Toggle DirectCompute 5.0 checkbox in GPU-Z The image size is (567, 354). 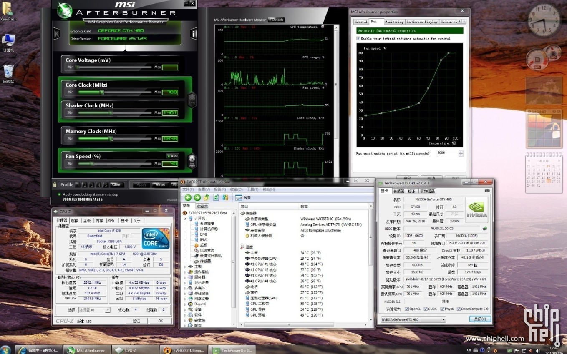(x=459, y=309)
